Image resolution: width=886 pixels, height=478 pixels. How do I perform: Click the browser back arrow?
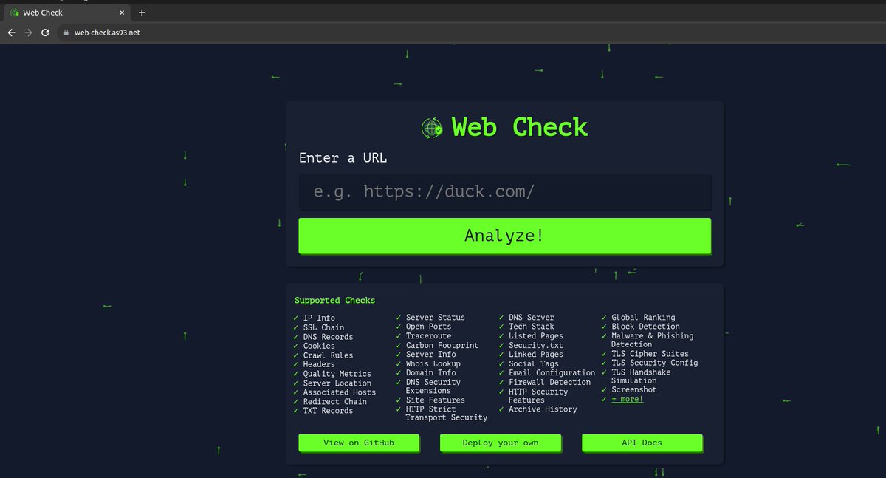[x=11, y=33]
